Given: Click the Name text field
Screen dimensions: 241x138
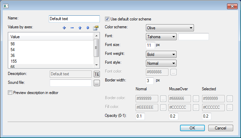Looking at the screenshot, I should tap(74, 19).
